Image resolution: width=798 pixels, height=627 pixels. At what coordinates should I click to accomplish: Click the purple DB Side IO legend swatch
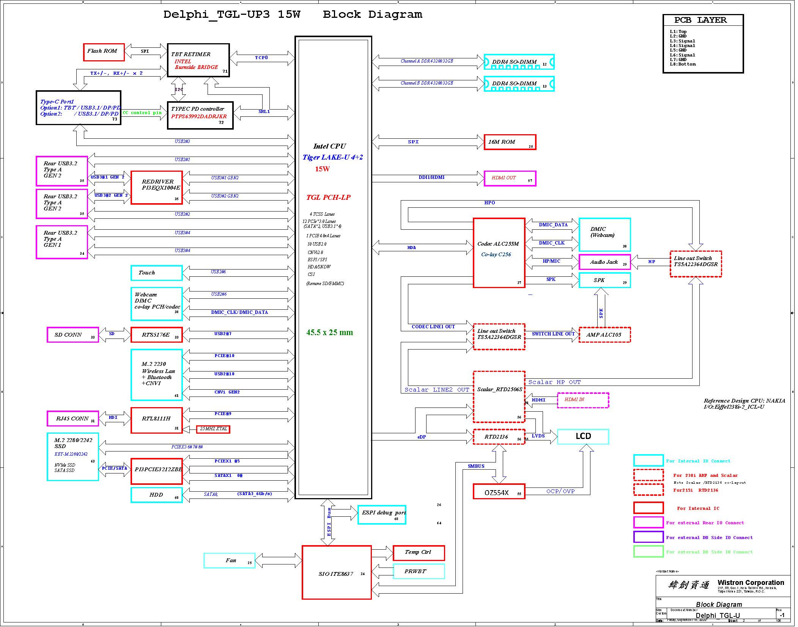pos(648,537)
